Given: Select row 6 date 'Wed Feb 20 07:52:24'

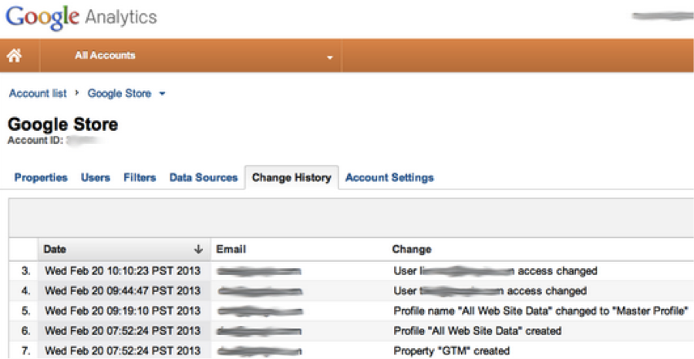Looking at the screenshot, I should pos(123,330).
